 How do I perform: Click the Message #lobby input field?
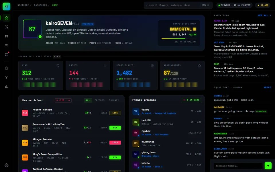click(x=238, y=166)
